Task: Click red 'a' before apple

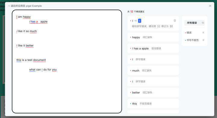Action: tap(37, 22)
